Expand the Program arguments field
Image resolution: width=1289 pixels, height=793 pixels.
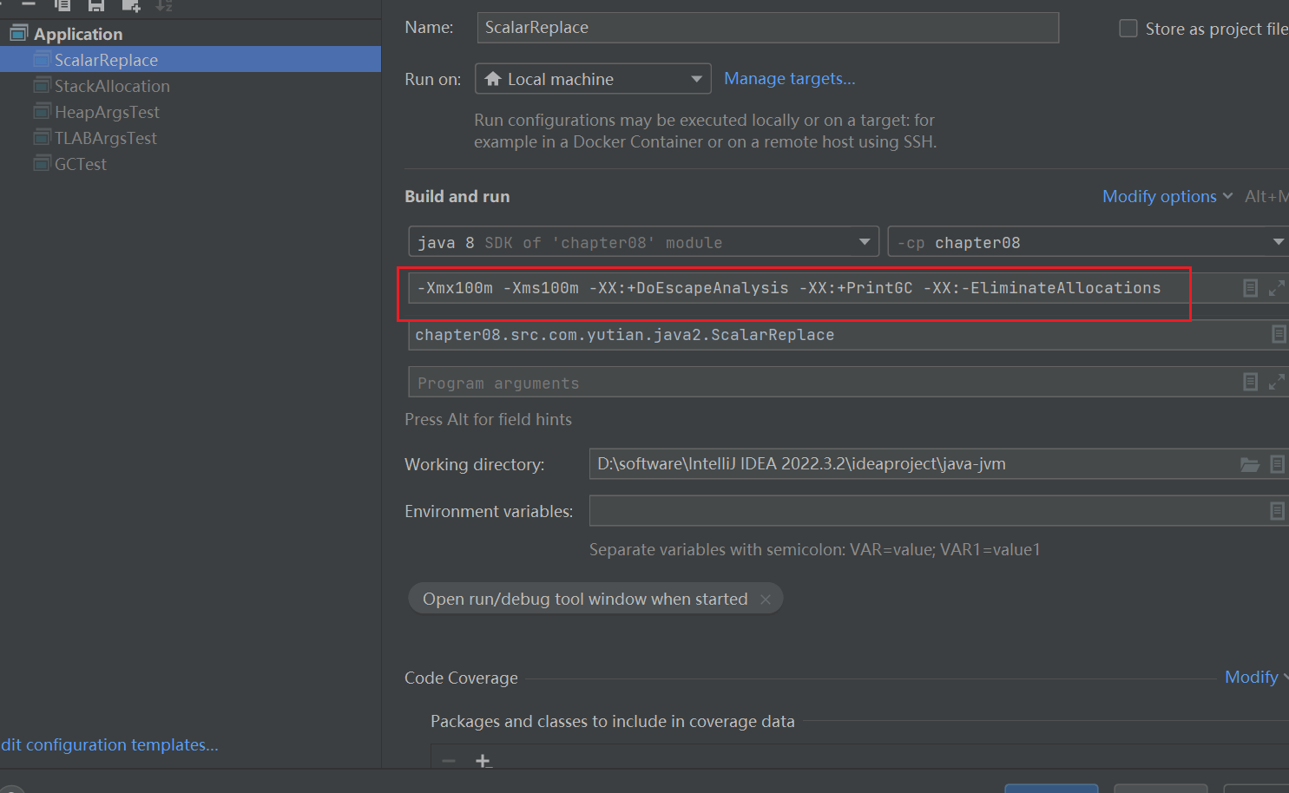coord(1276,382)
